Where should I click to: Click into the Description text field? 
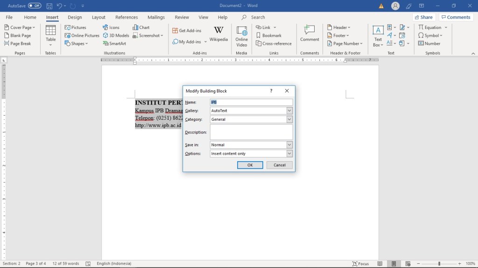pyautogui.click(x=251, y=132)
